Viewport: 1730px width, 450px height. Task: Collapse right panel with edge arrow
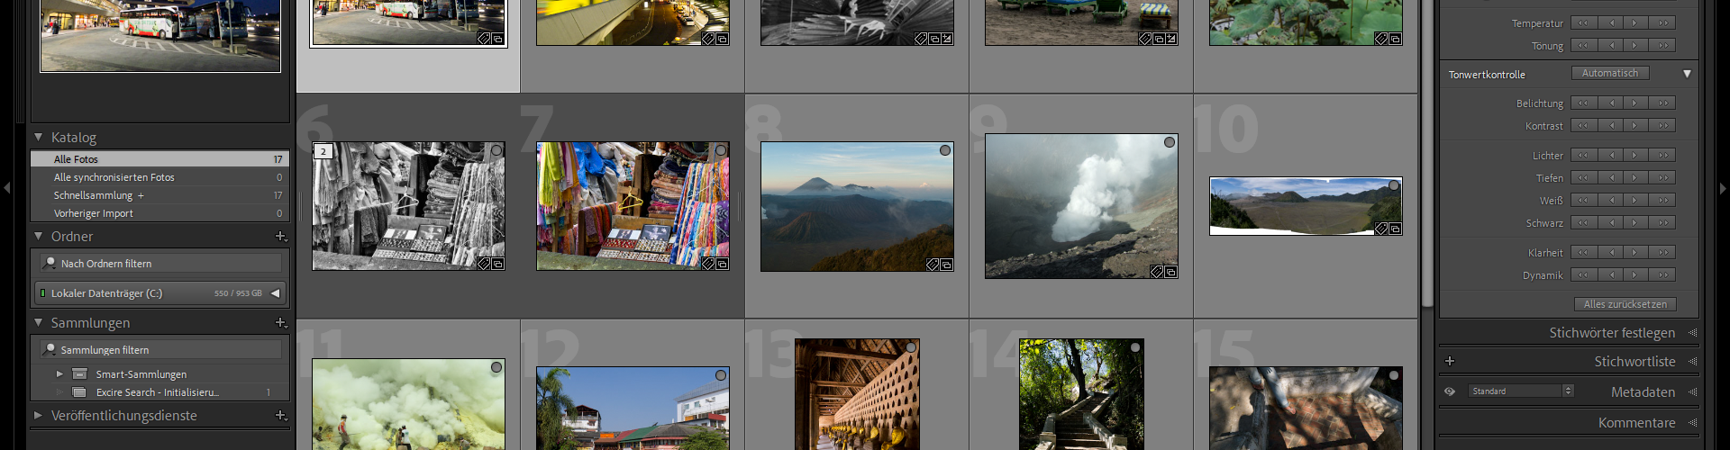click(1723, 188)
